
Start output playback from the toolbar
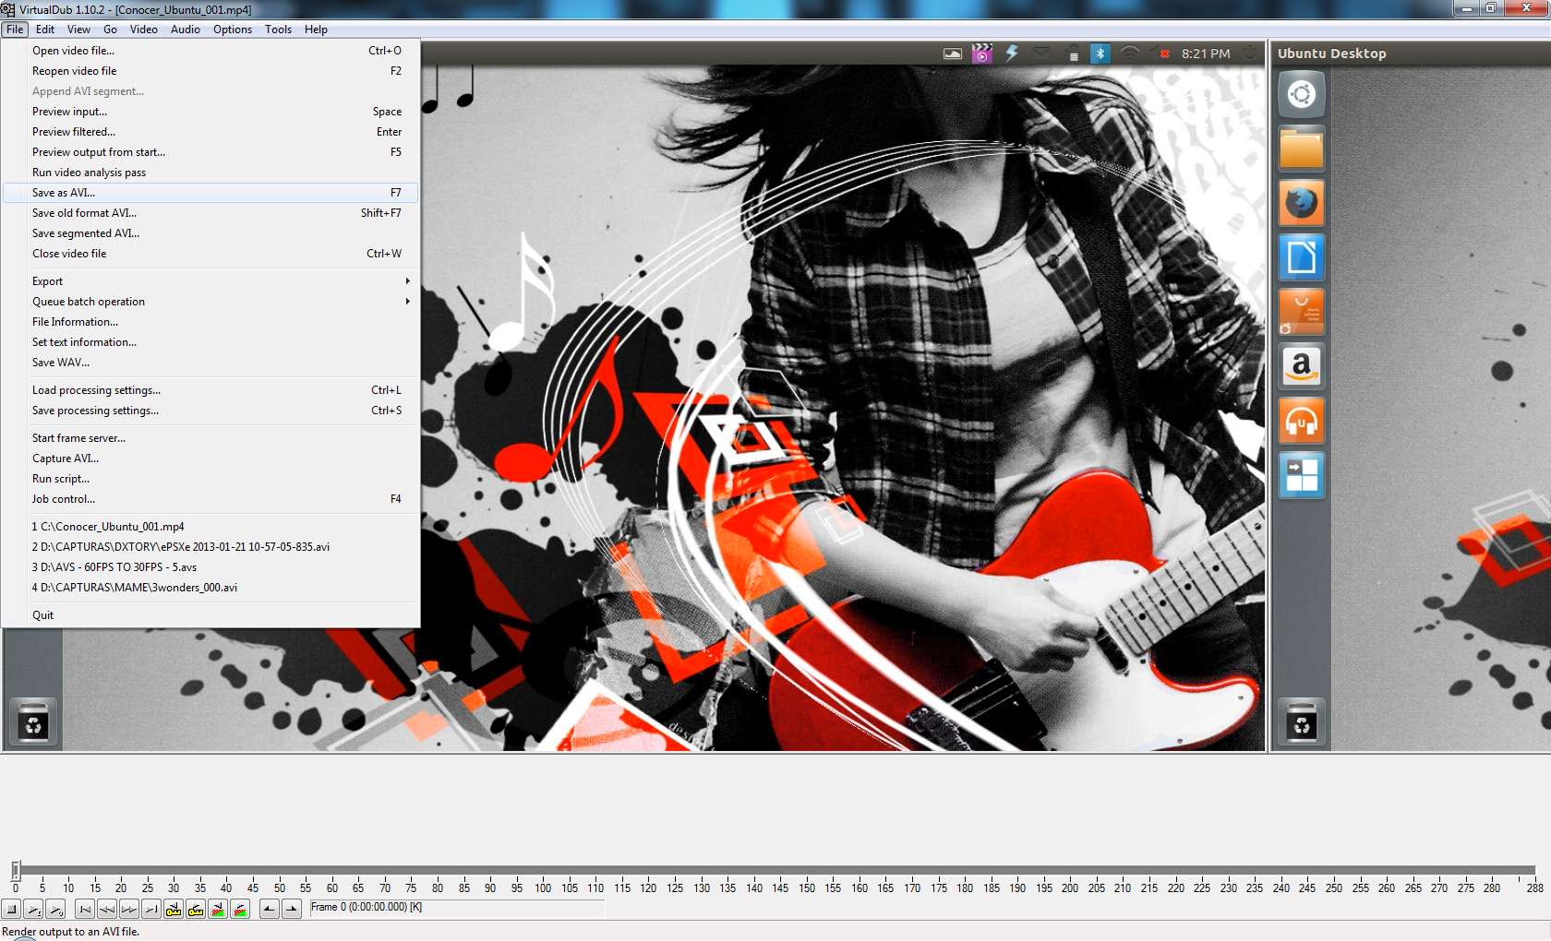(55, 910)
